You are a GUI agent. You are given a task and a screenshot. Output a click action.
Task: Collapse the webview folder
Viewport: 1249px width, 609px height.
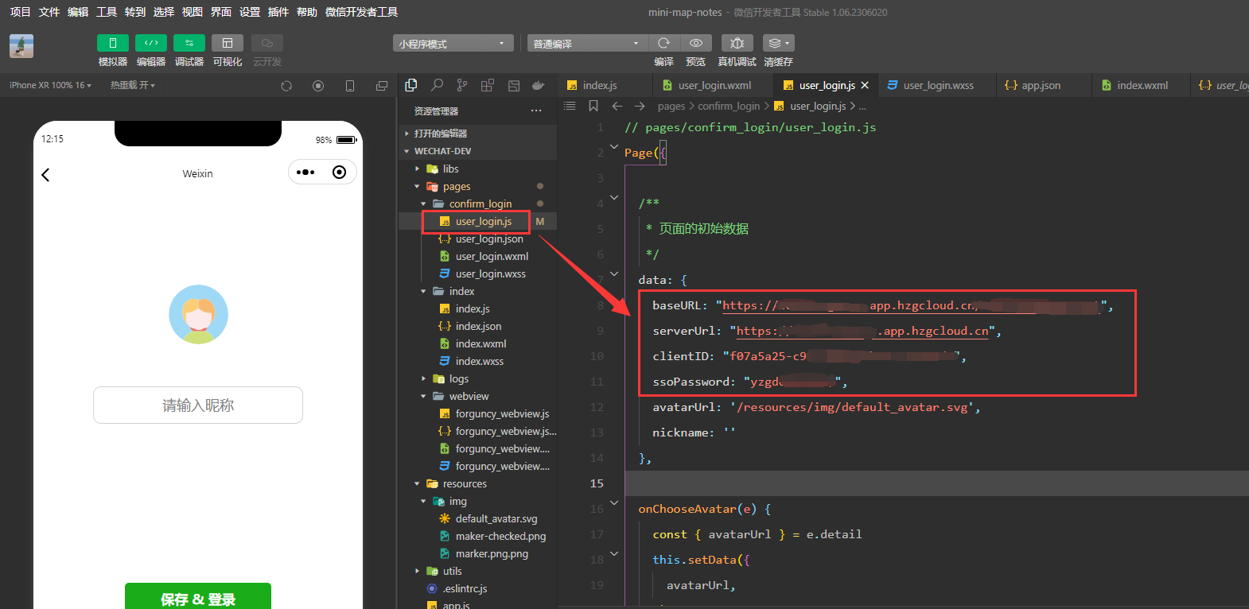tap(477, 396)
